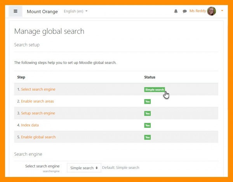Click the Manage global search page heading
The height and width of the screenshot is (182, 233).
(x=49, y=31)
